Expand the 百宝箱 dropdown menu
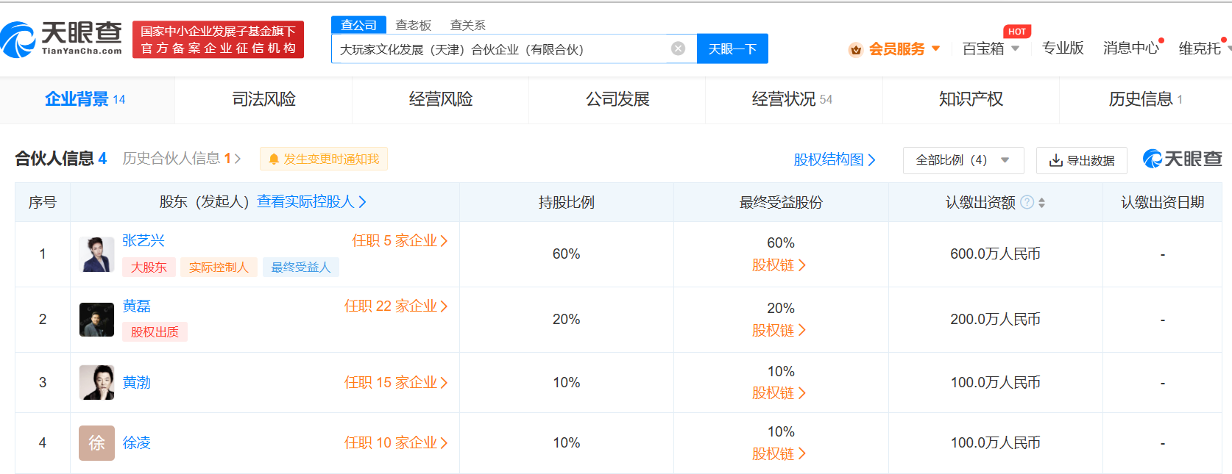 tap(1015, 49)
